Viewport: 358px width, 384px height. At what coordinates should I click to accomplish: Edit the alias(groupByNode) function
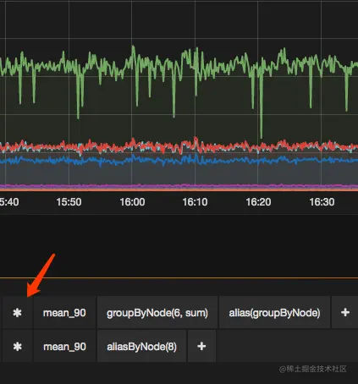[274, 312]
